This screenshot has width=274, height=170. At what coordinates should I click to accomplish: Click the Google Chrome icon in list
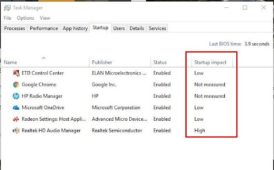[16, 84]
